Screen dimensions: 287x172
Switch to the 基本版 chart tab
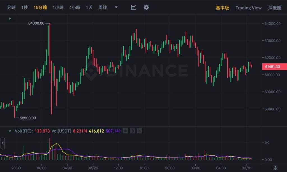click(x=222, y=8)
